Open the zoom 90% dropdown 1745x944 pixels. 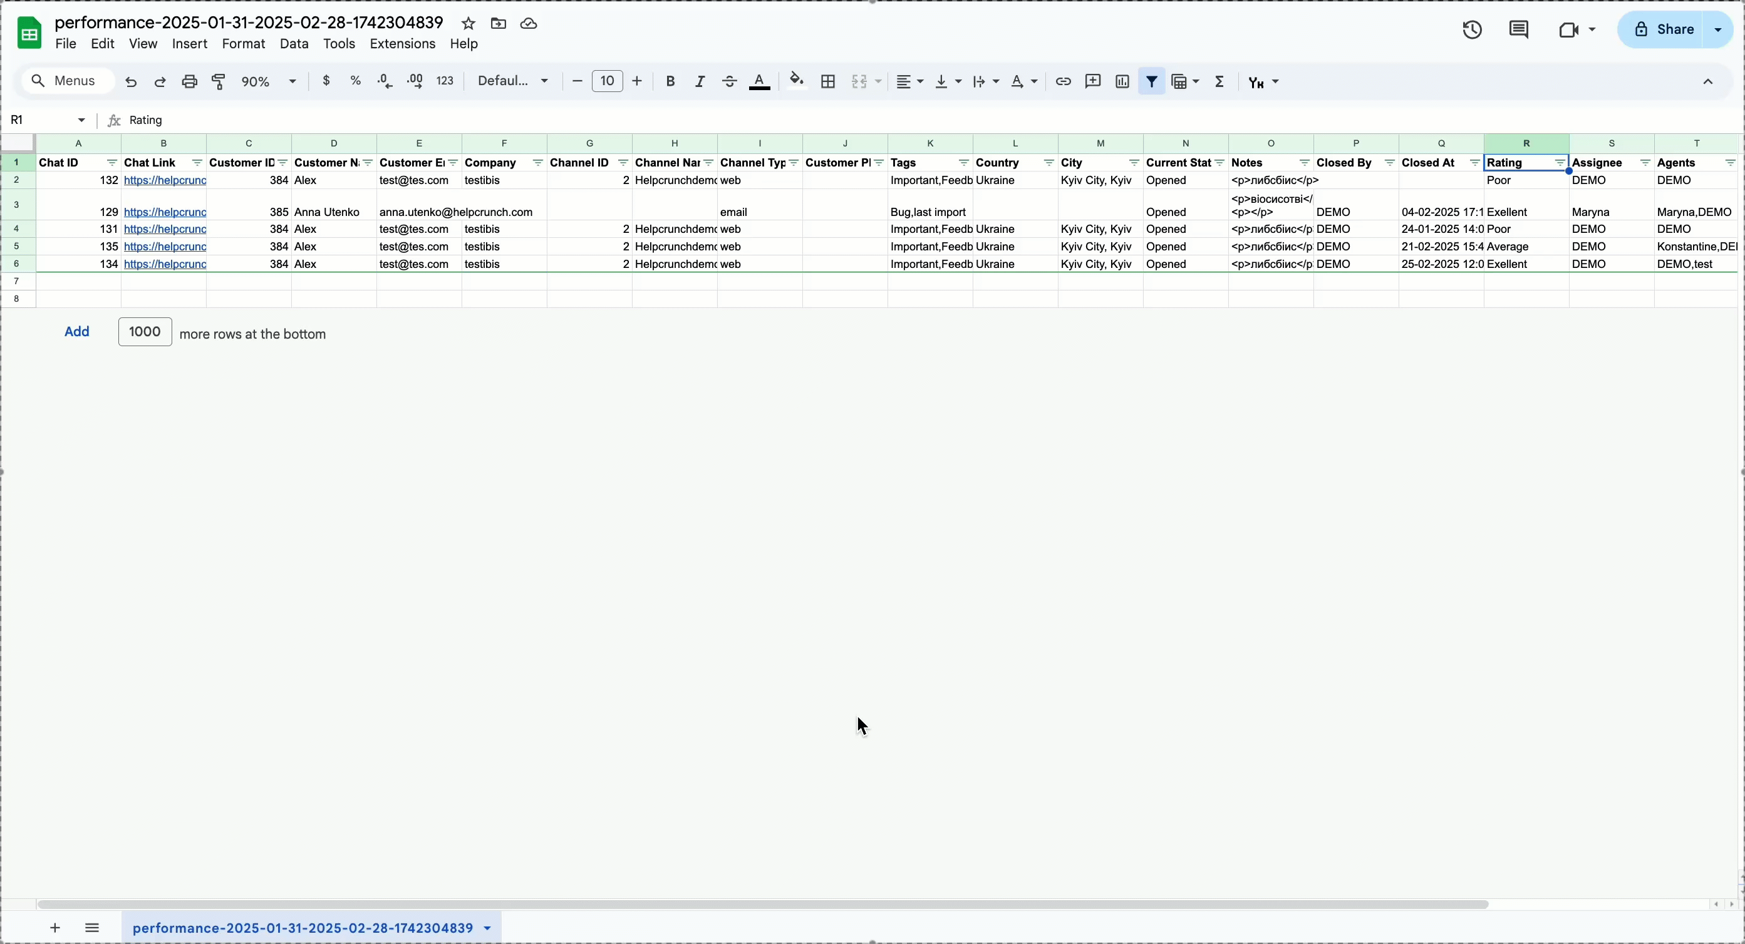coord(269,82)
